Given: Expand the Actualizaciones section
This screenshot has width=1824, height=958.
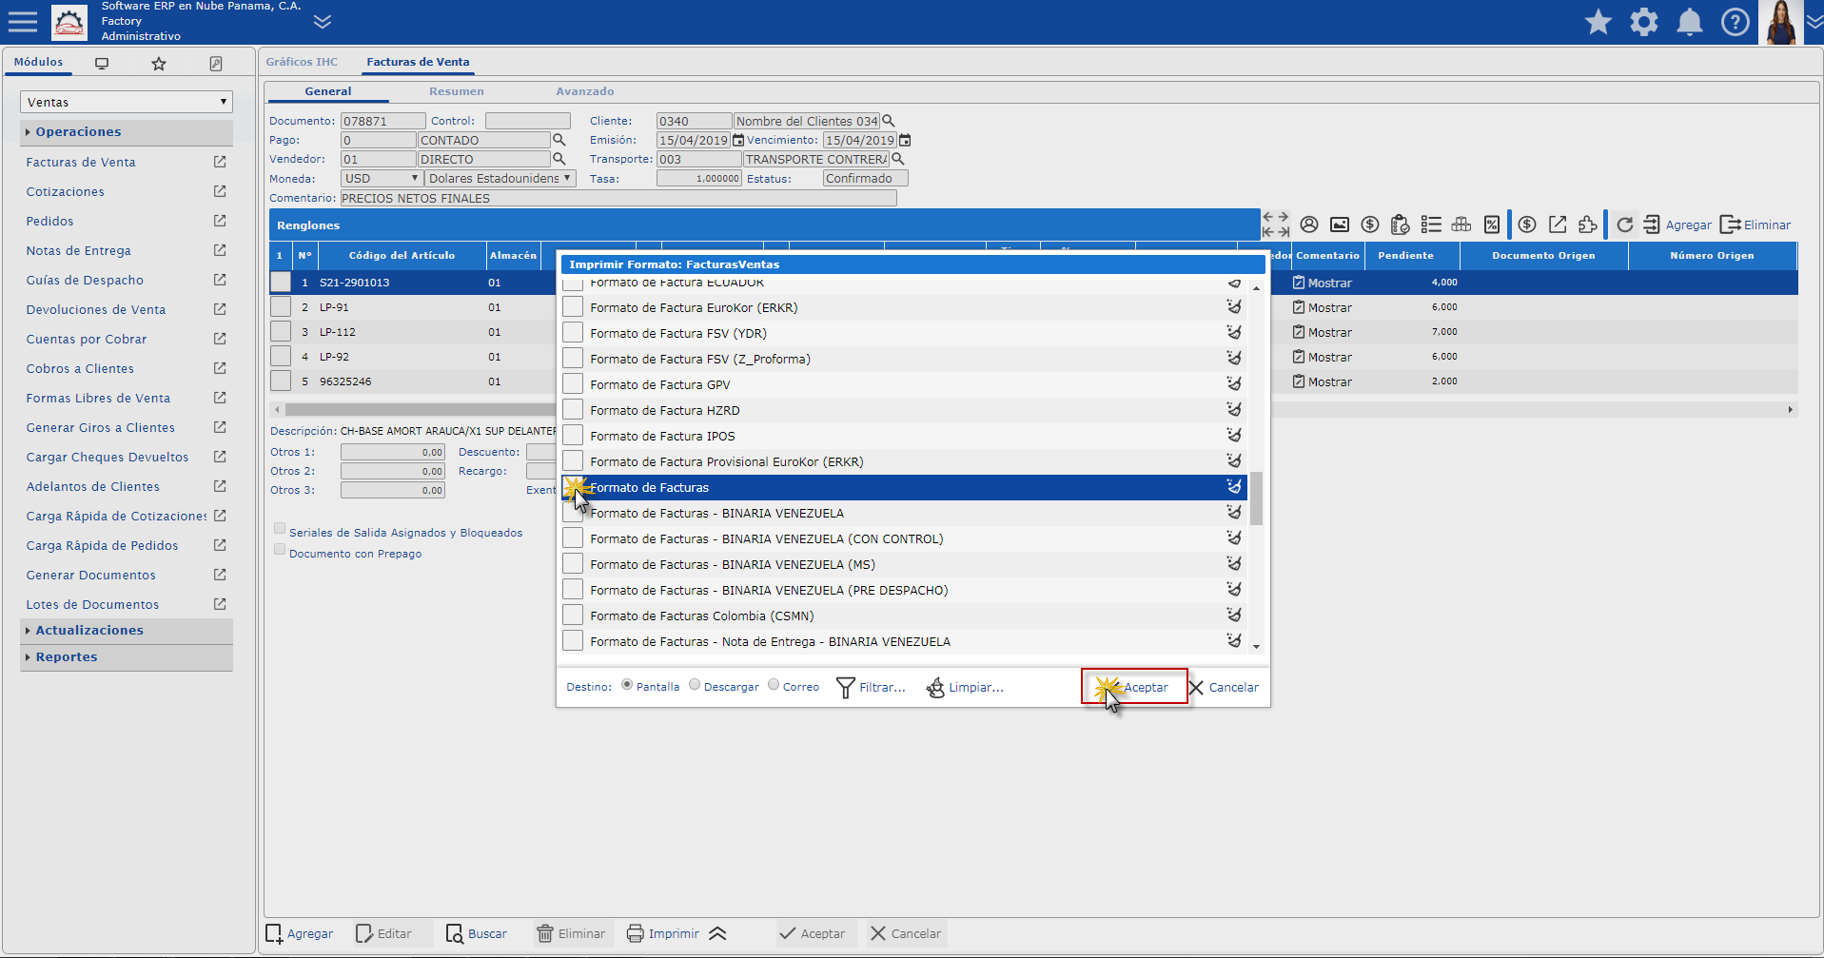Looking at the screenshot, I should [126, 631].
